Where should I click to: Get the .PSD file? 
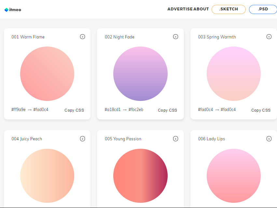tap(263, 9)
